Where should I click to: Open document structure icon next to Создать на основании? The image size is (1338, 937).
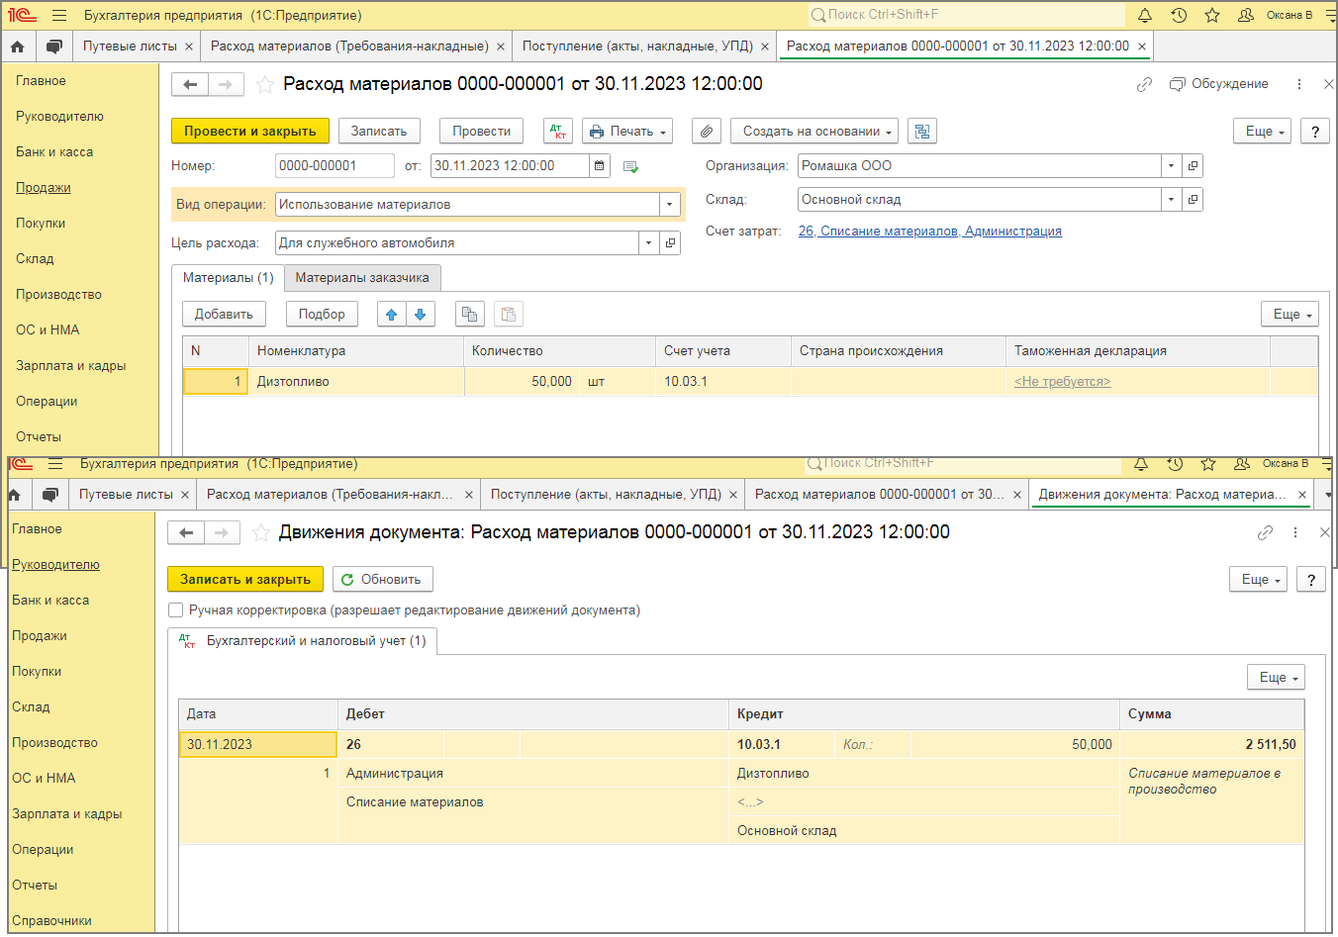click(x=922, y=132)
